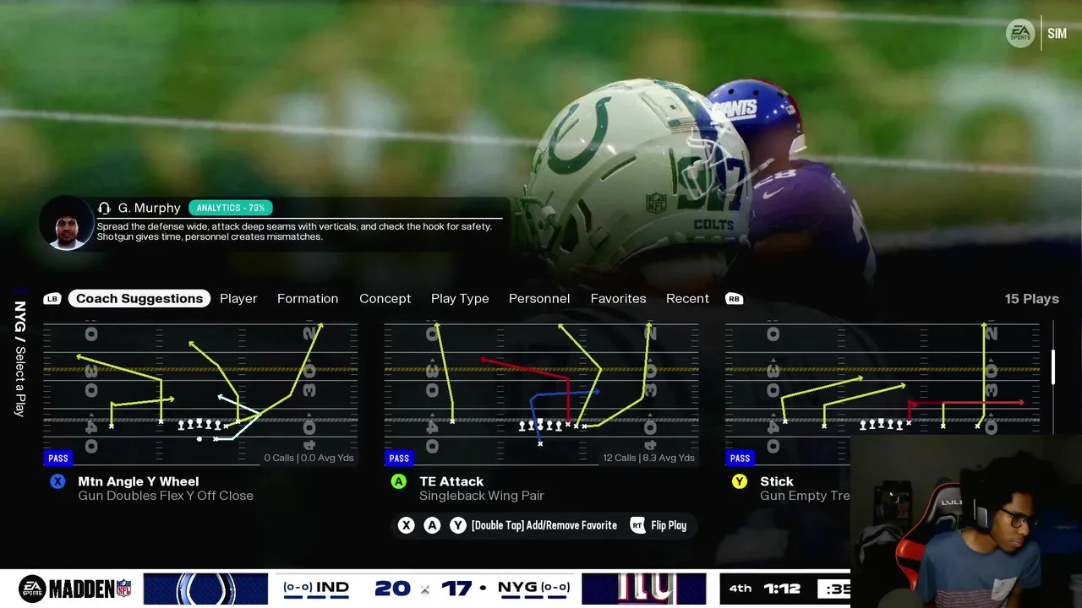The height and width of the screenshot is (608, 1082).
Task: Click the SIM label
Action: click(x=1057, y=34)
